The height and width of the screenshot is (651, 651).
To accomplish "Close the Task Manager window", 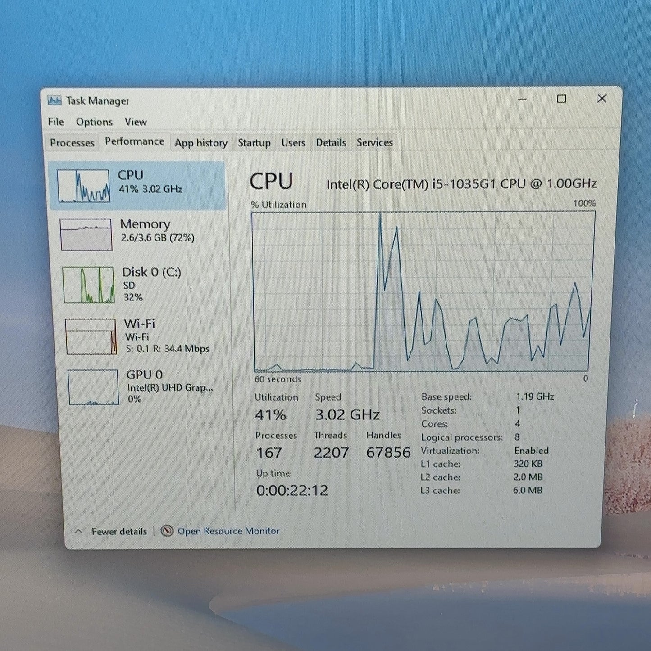I will (x=602, y=98).
